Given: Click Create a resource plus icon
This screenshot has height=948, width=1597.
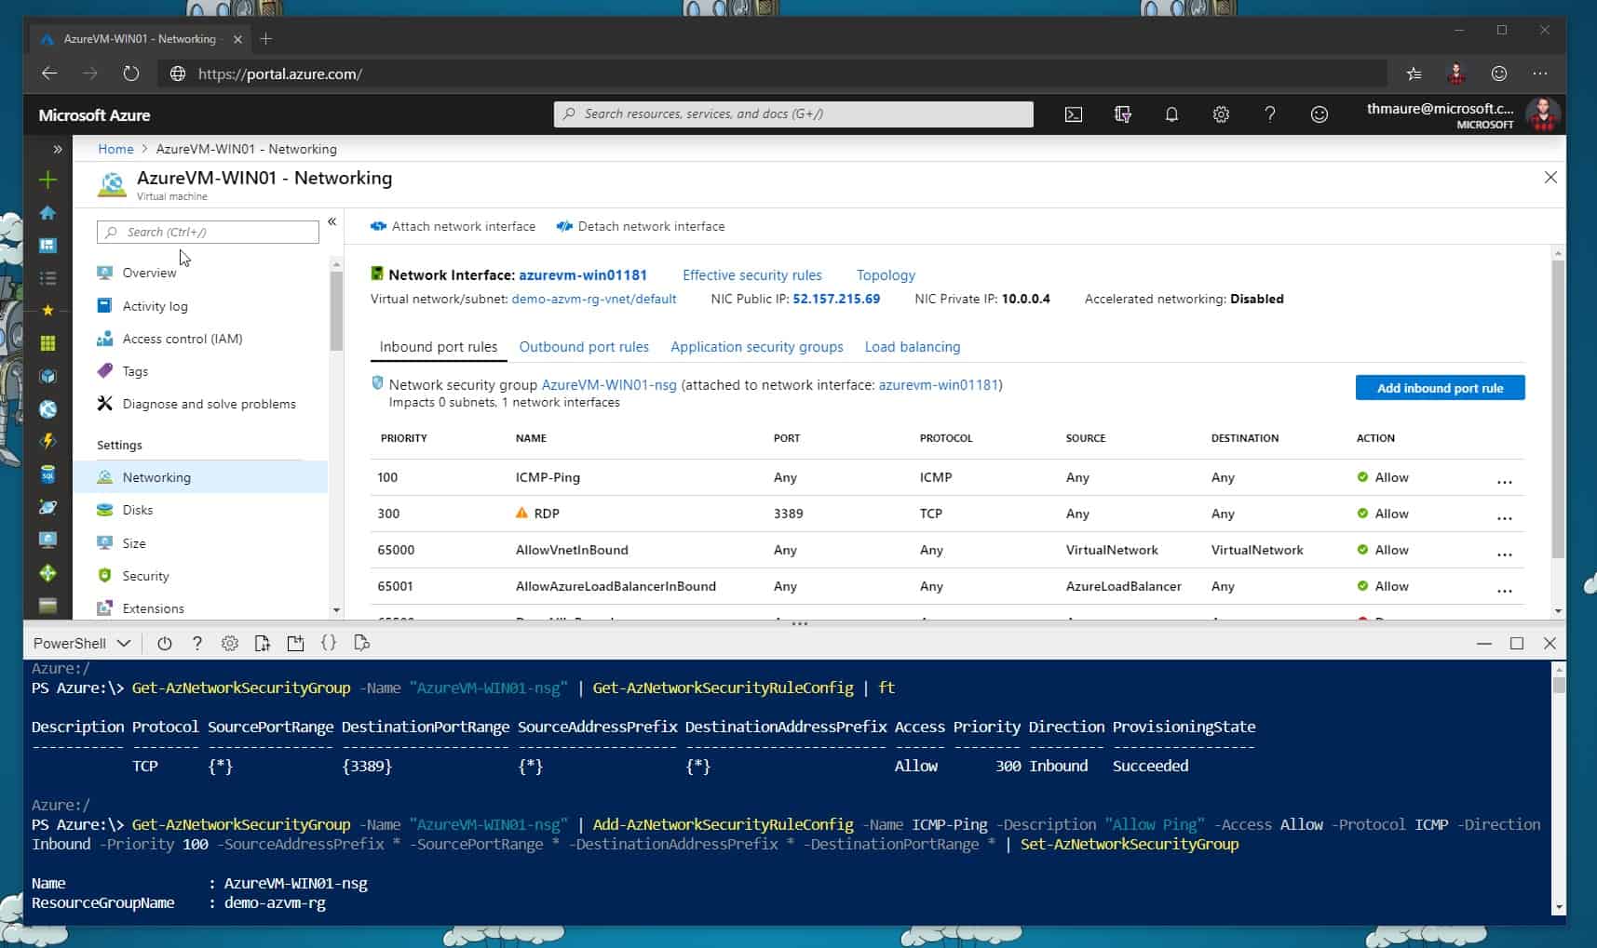Looking at the screenshot, I should tap(47, 180).
